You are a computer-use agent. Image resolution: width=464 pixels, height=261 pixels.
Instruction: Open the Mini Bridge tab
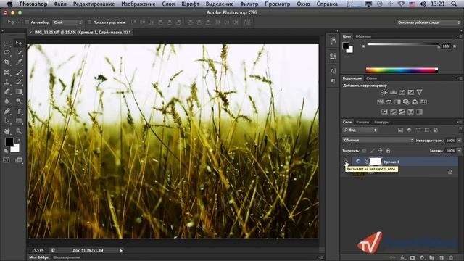tap(38, 257)
